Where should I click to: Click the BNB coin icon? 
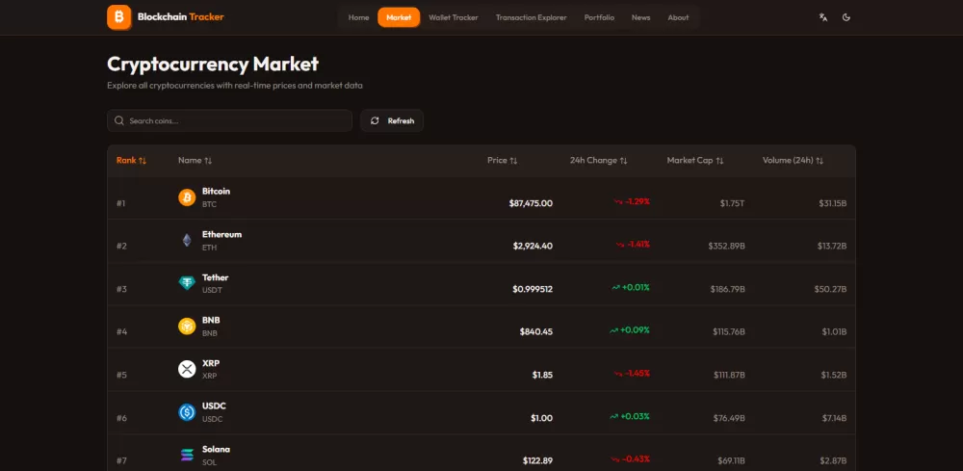click(187, 327)
